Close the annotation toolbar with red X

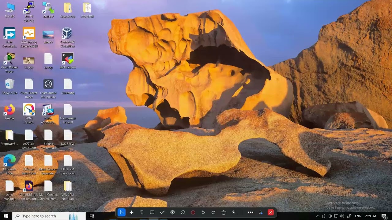pos(271,212)
